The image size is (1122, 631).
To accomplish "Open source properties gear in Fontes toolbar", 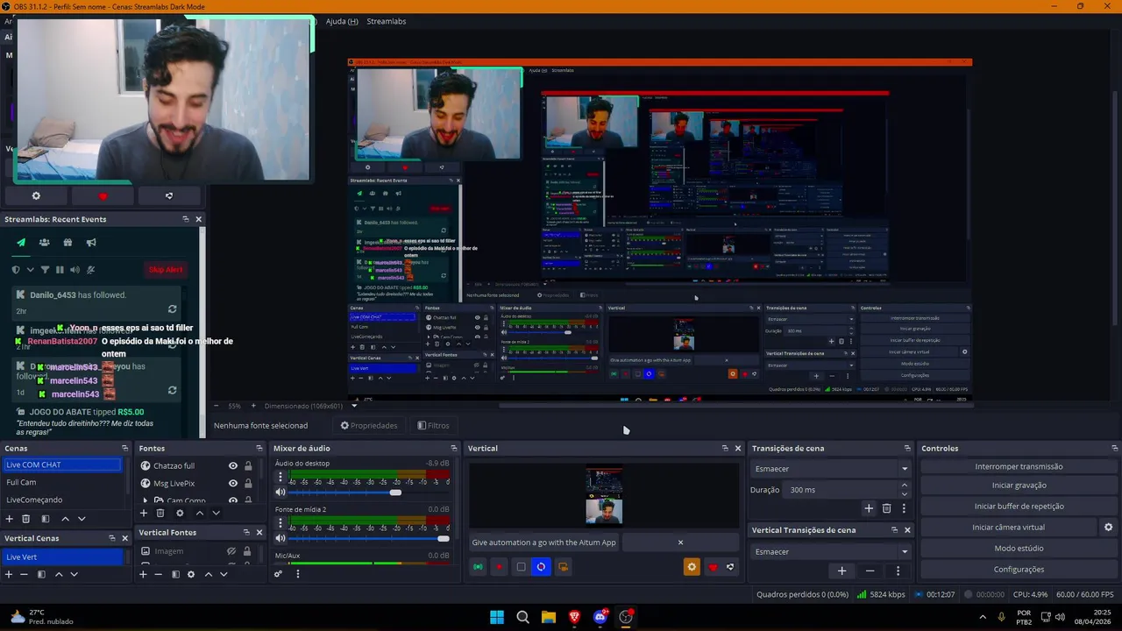I will click(x=180, y=514).
